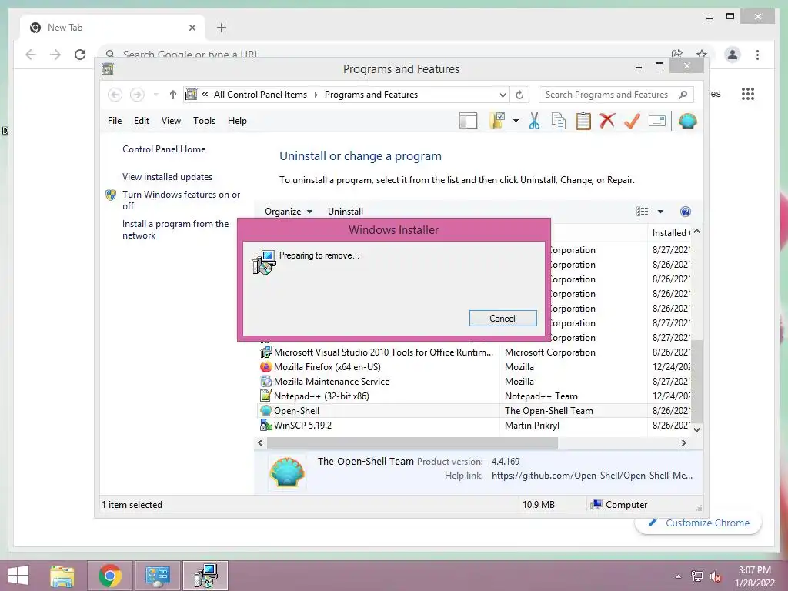Open the View menu

(171, 121)
